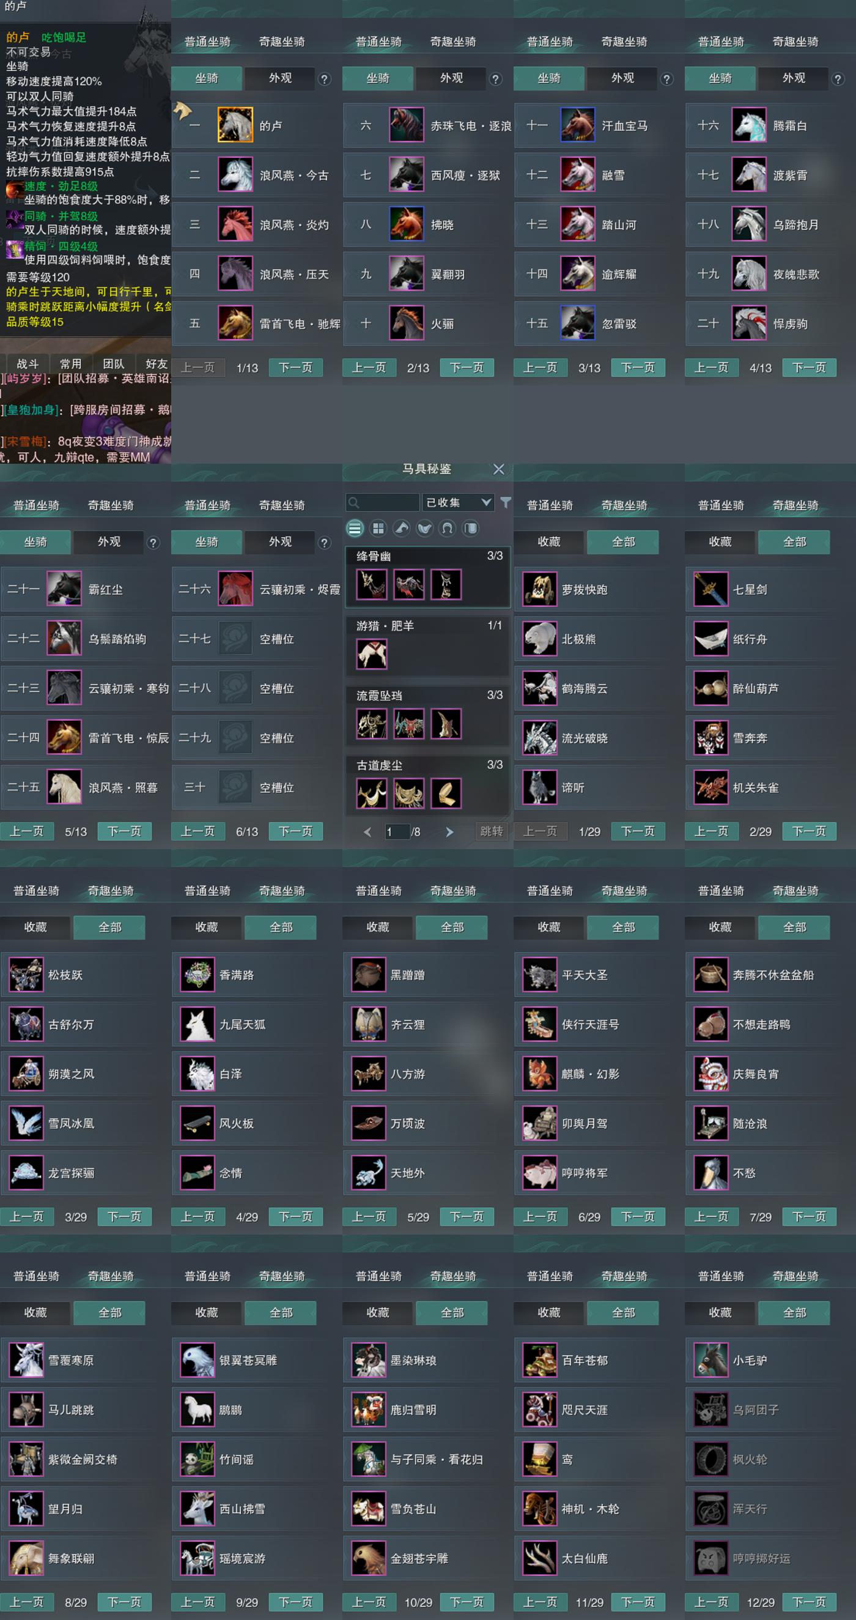This screenshot has width=856, height=1620.
Task: Close the 马具秘鉴 panel
Action: tap(499, 469)
